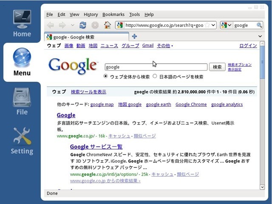Open 表示設定 preferences link
Screen dimensions: 272x204
point(235,70)
